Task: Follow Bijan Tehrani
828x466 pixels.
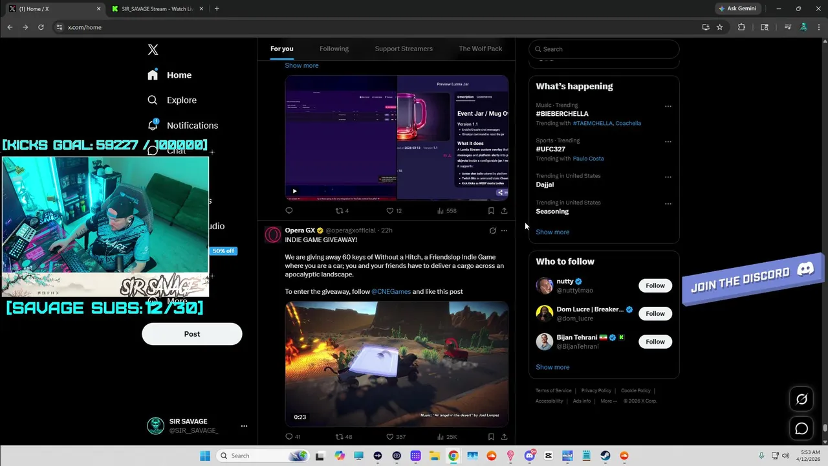Action: tap(655, 341)
